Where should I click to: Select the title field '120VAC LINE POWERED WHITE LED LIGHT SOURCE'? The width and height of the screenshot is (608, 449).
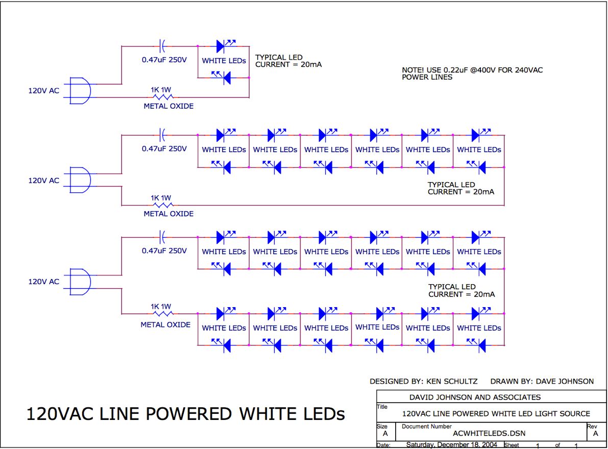[x=496, y=414]
